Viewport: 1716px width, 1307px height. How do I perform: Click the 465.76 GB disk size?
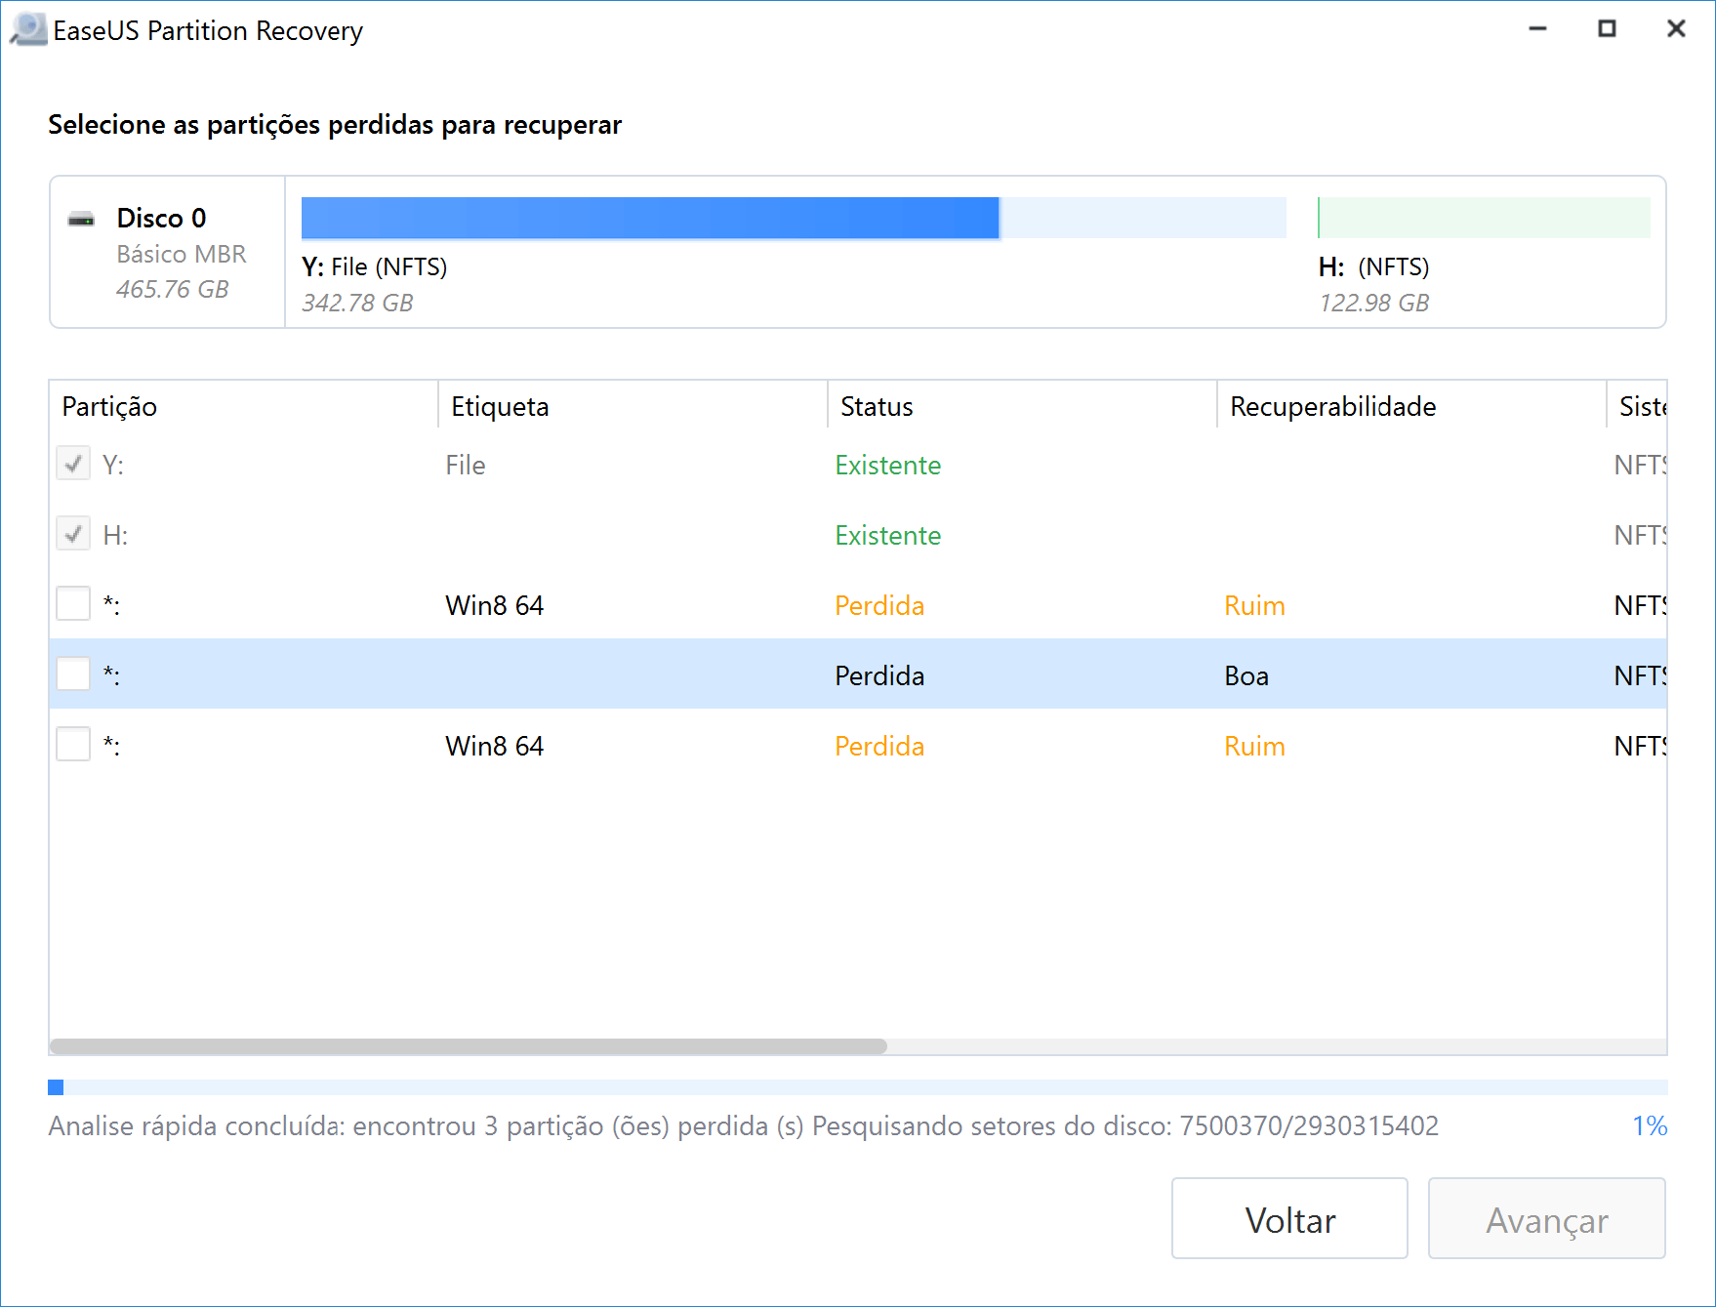[172, 289]
